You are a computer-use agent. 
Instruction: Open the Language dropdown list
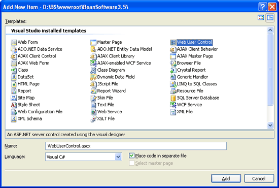coord(118,157)
